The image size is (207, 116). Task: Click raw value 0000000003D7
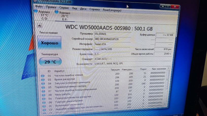point(157,80)
